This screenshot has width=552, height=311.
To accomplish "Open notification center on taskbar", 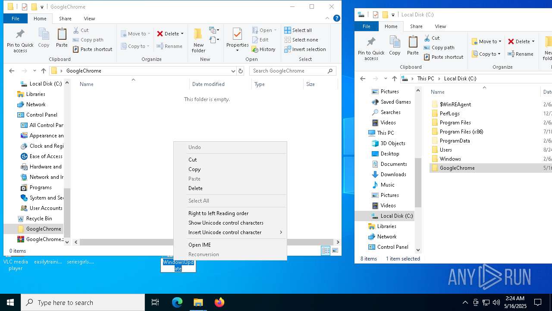I will coord(538,302).
